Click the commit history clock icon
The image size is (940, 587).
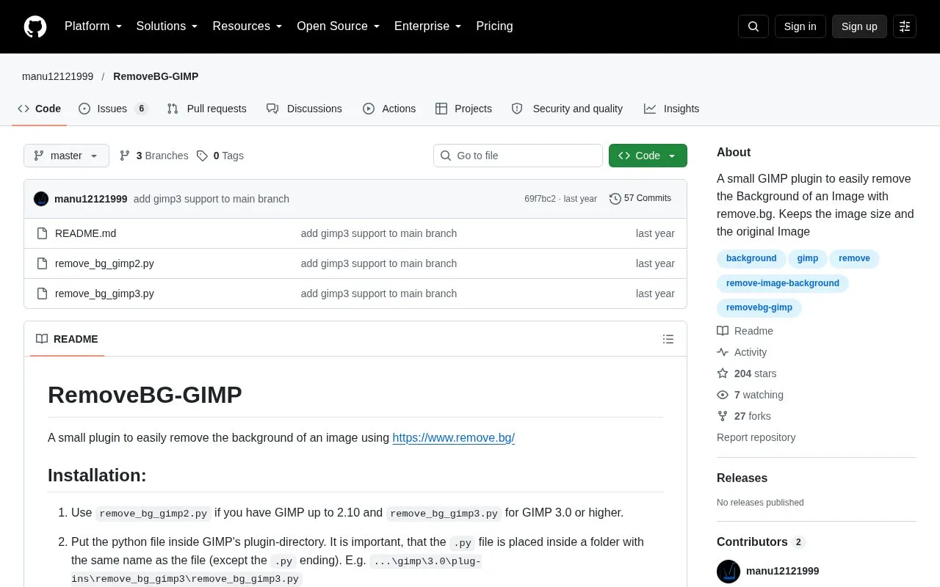pos(615,199)
